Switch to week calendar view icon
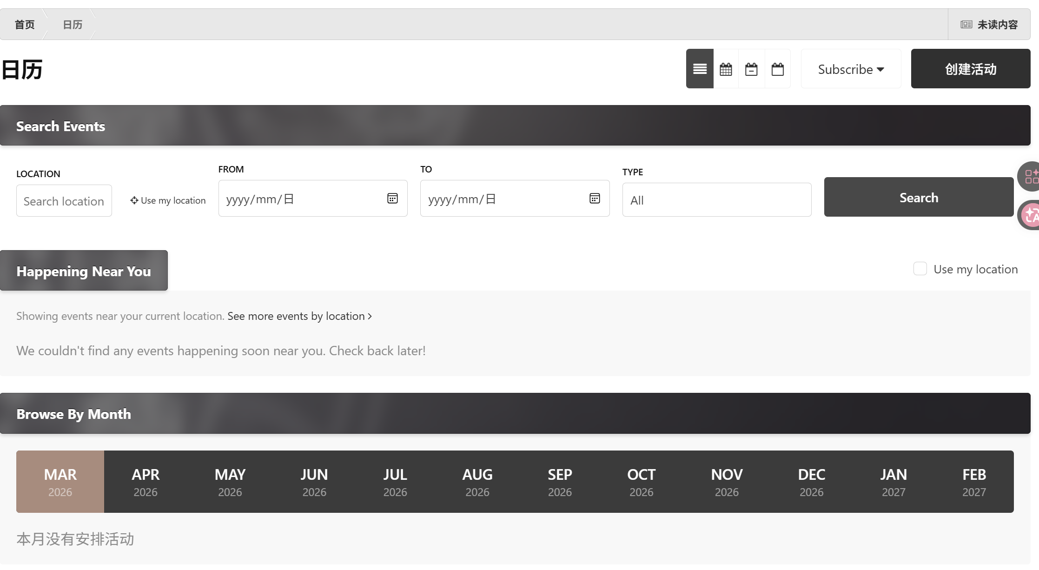This screenshot has width=1039, height=570. click(751, 69)
